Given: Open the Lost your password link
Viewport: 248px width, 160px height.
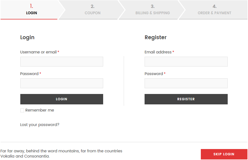Looking at the screenshot, I should 40,124.
